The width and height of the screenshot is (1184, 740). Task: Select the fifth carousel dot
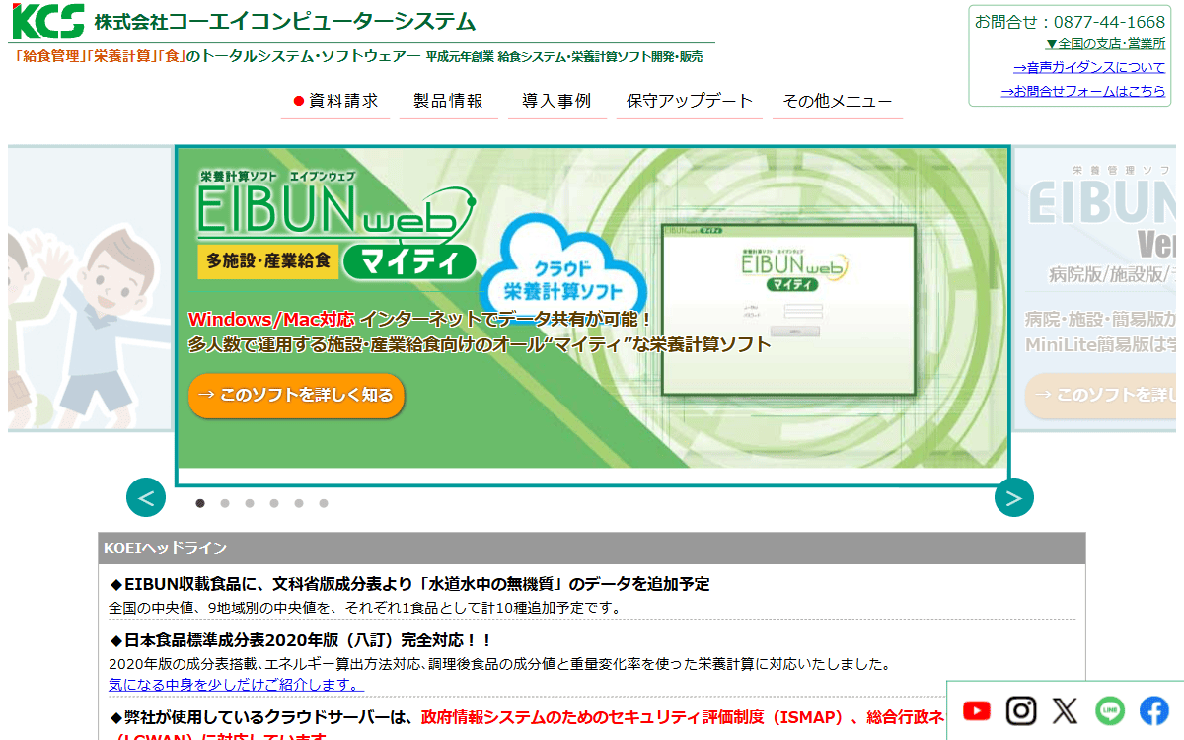point(299,503)
